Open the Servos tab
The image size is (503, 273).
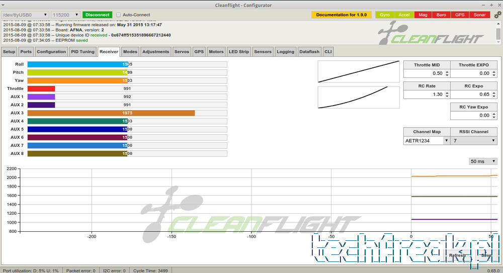[x=182, y=52]
